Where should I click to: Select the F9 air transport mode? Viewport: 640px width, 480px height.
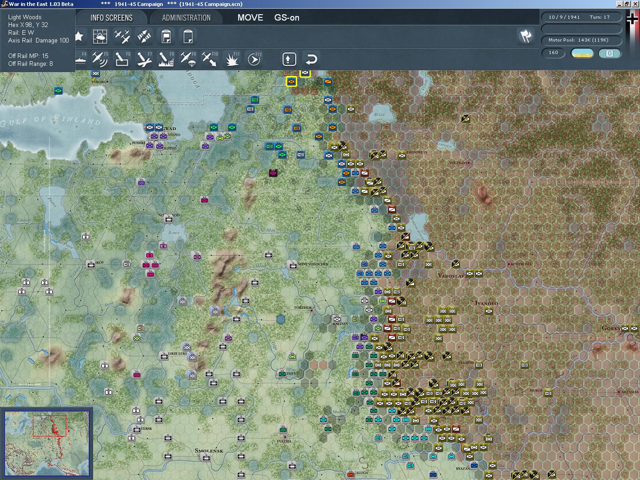[188, 59]
